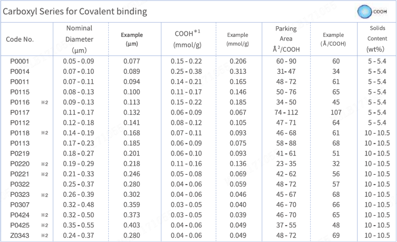Click the ※2 note mark beside P0116
The width and height of the screenshot is (397, 242).
click(44, 102)
